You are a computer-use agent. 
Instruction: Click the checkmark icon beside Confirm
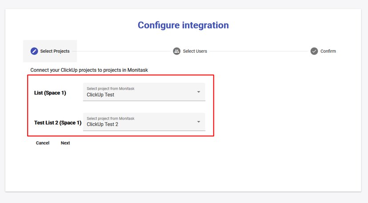click(x=314, y=51)
